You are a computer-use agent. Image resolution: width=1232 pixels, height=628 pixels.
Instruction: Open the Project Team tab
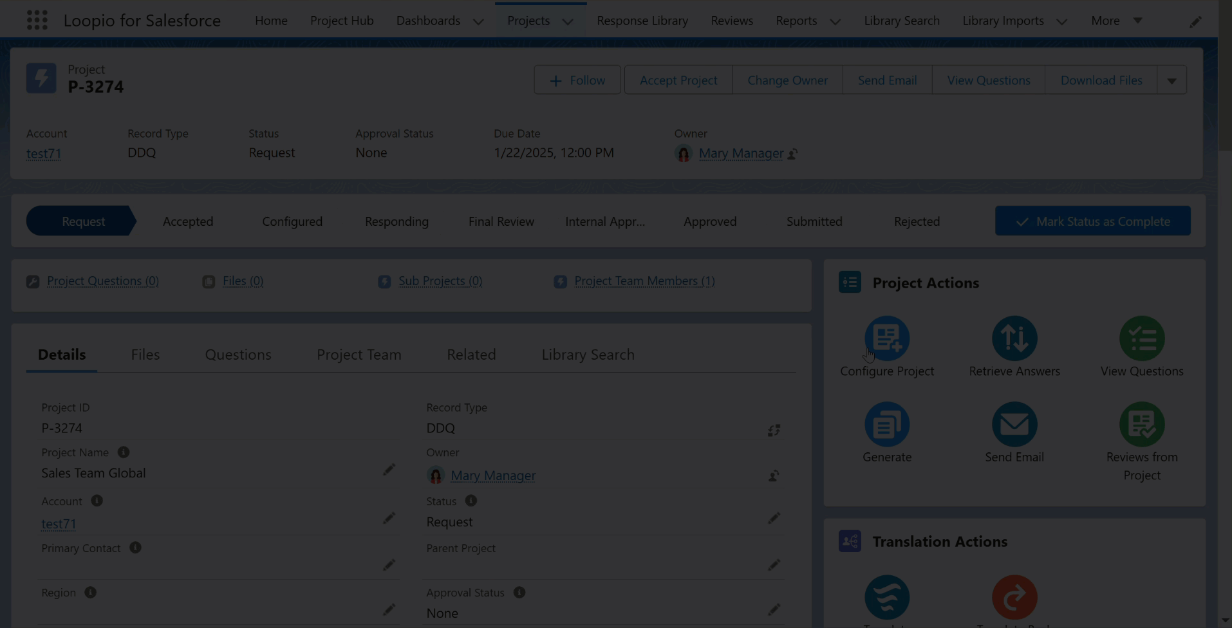tap(359, 355)
